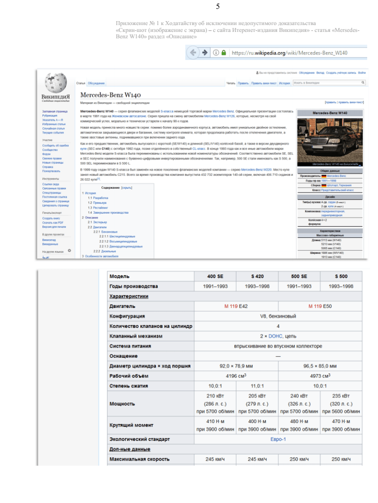The width and height of the screenshot is (378, 503).
Task: Open 'Заглавная страница' sidebar link
Action: (55, 112)
